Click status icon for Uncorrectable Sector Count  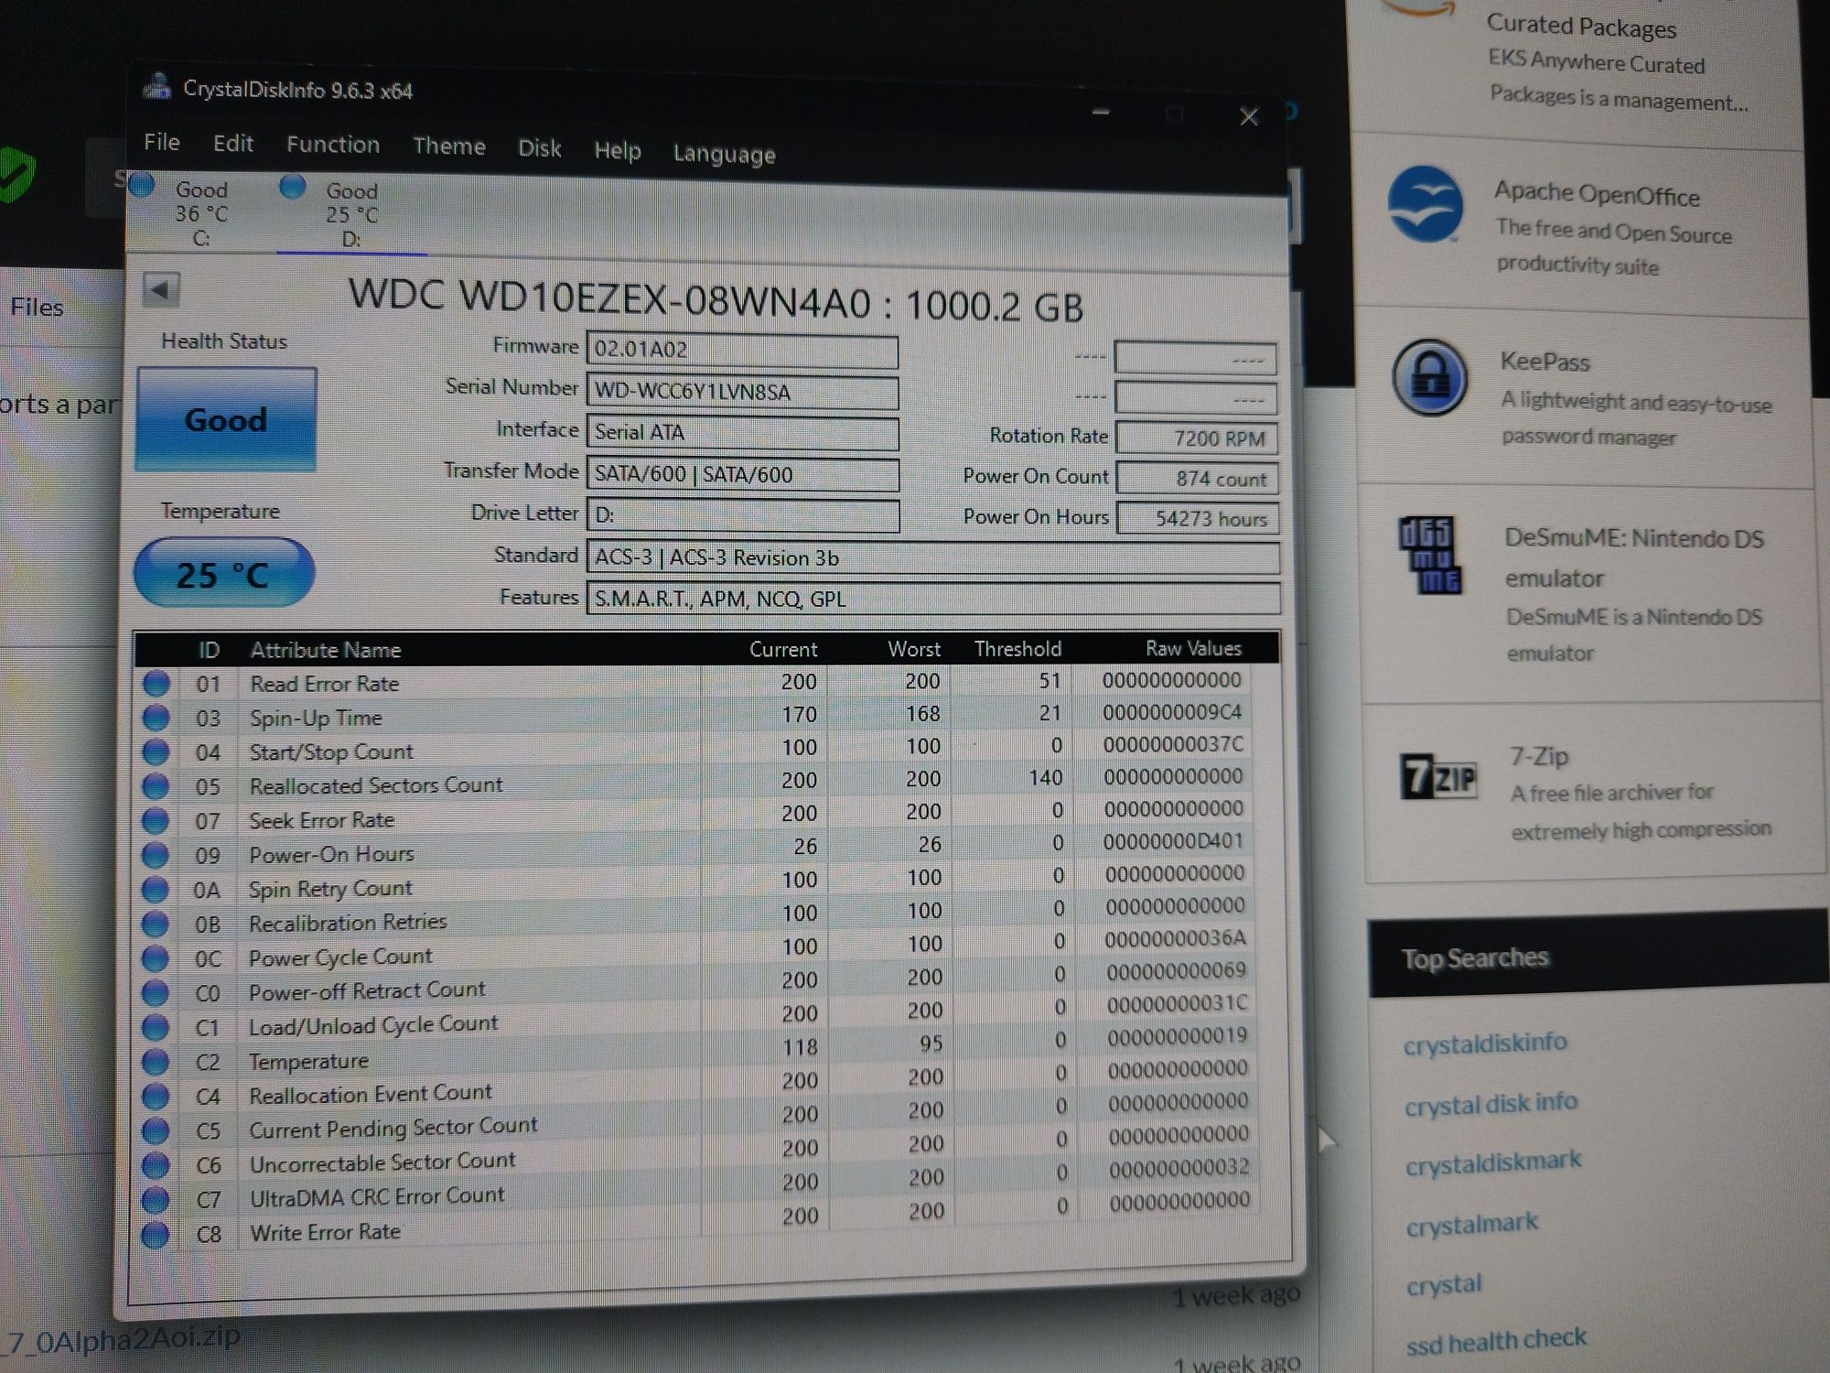(x=156, y=1165)
